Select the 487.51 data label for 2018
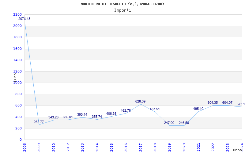Screen dimensions: 245x153 point(155,109)
